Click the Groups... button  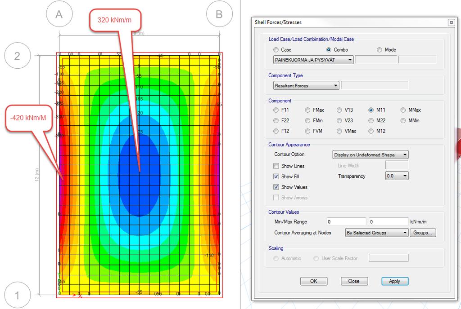[x=422, y=233]
